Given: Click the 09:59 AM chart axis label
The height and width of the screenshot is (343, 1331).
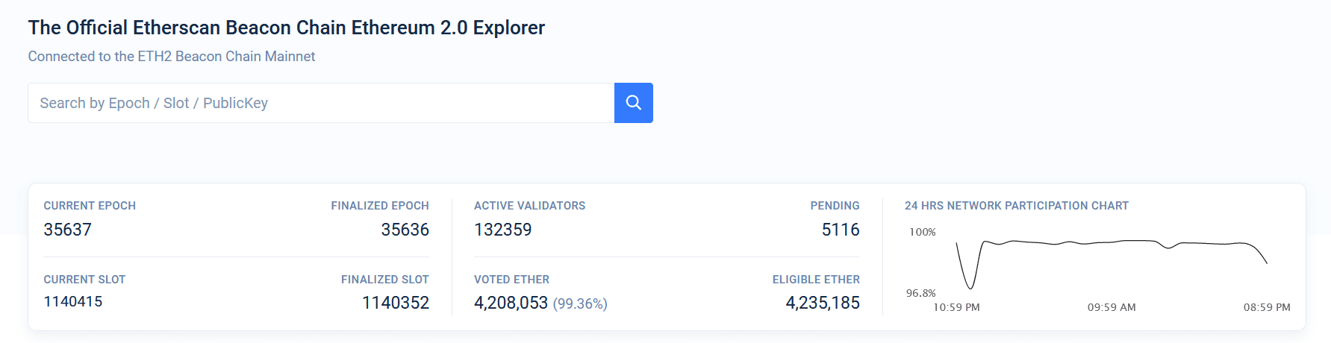Looking at the screenshot, I should [1111, 307].
